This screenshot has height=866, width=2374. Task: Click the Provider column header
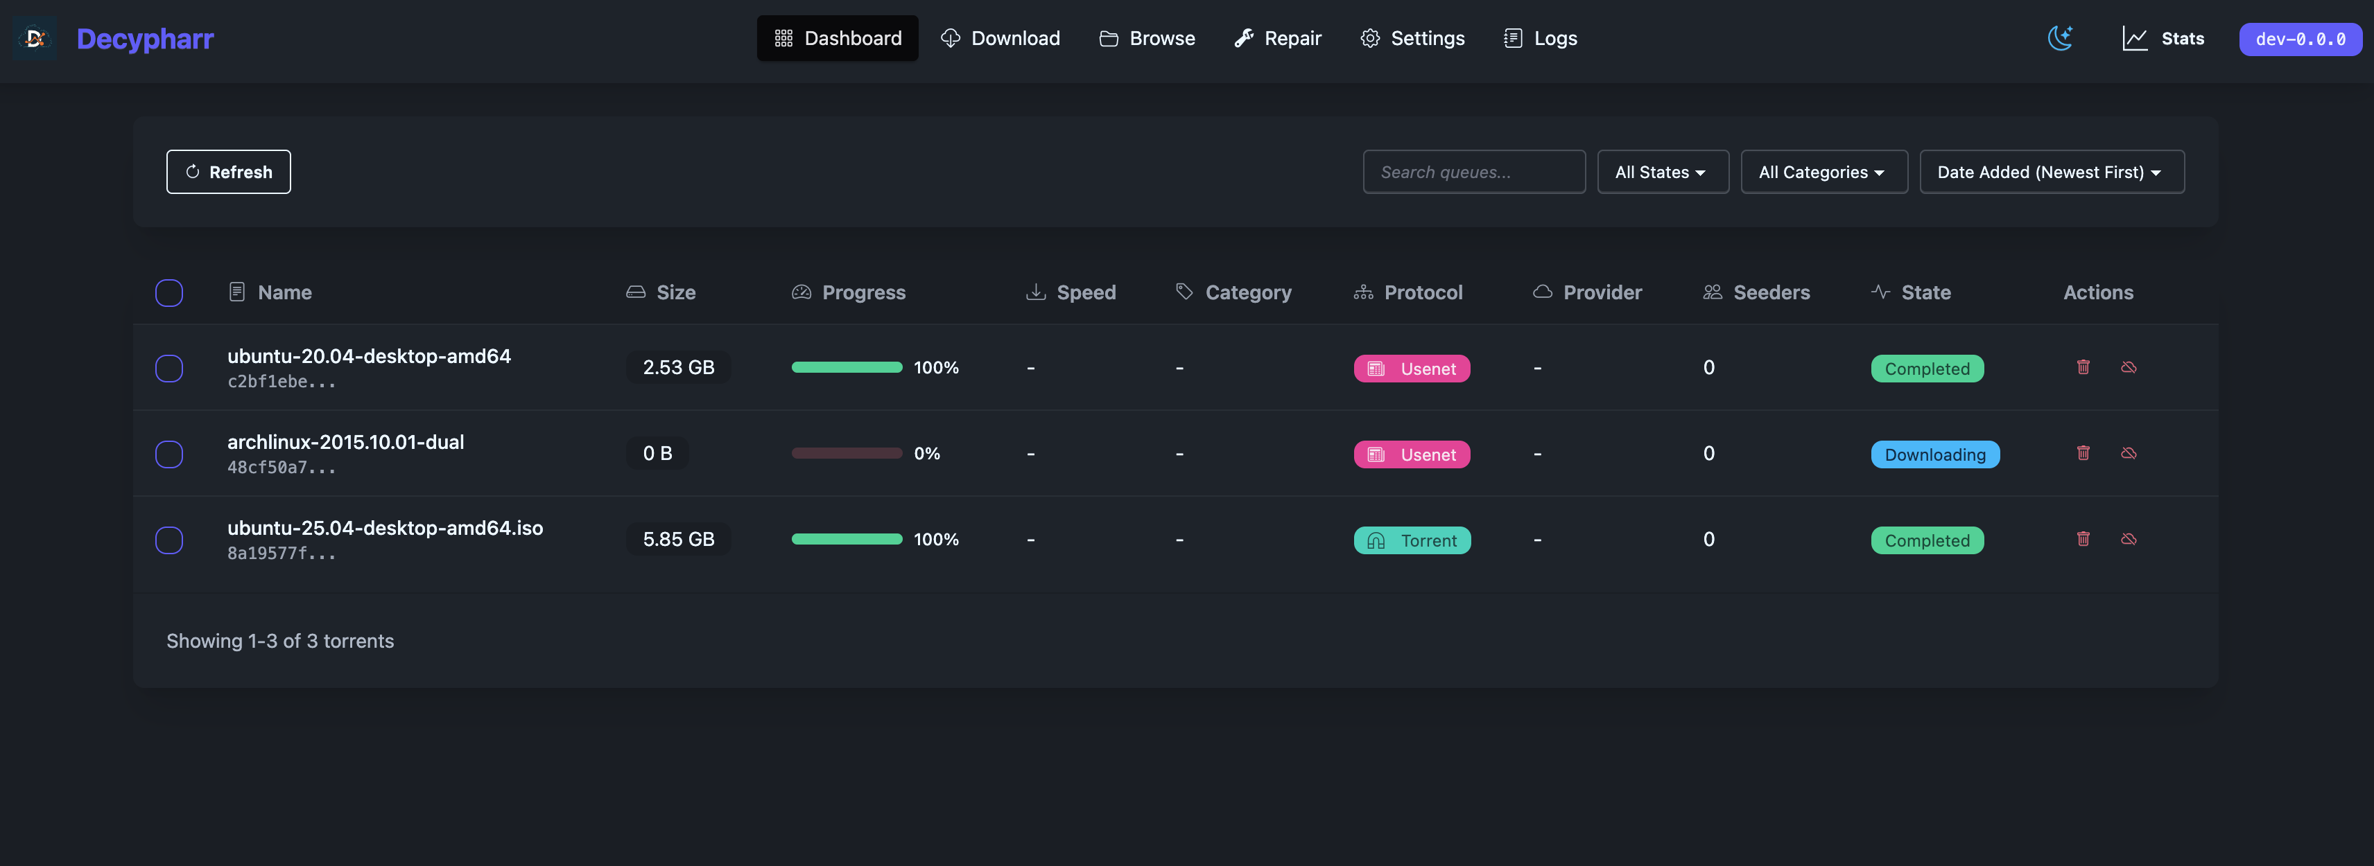(x=1587, y=293)
